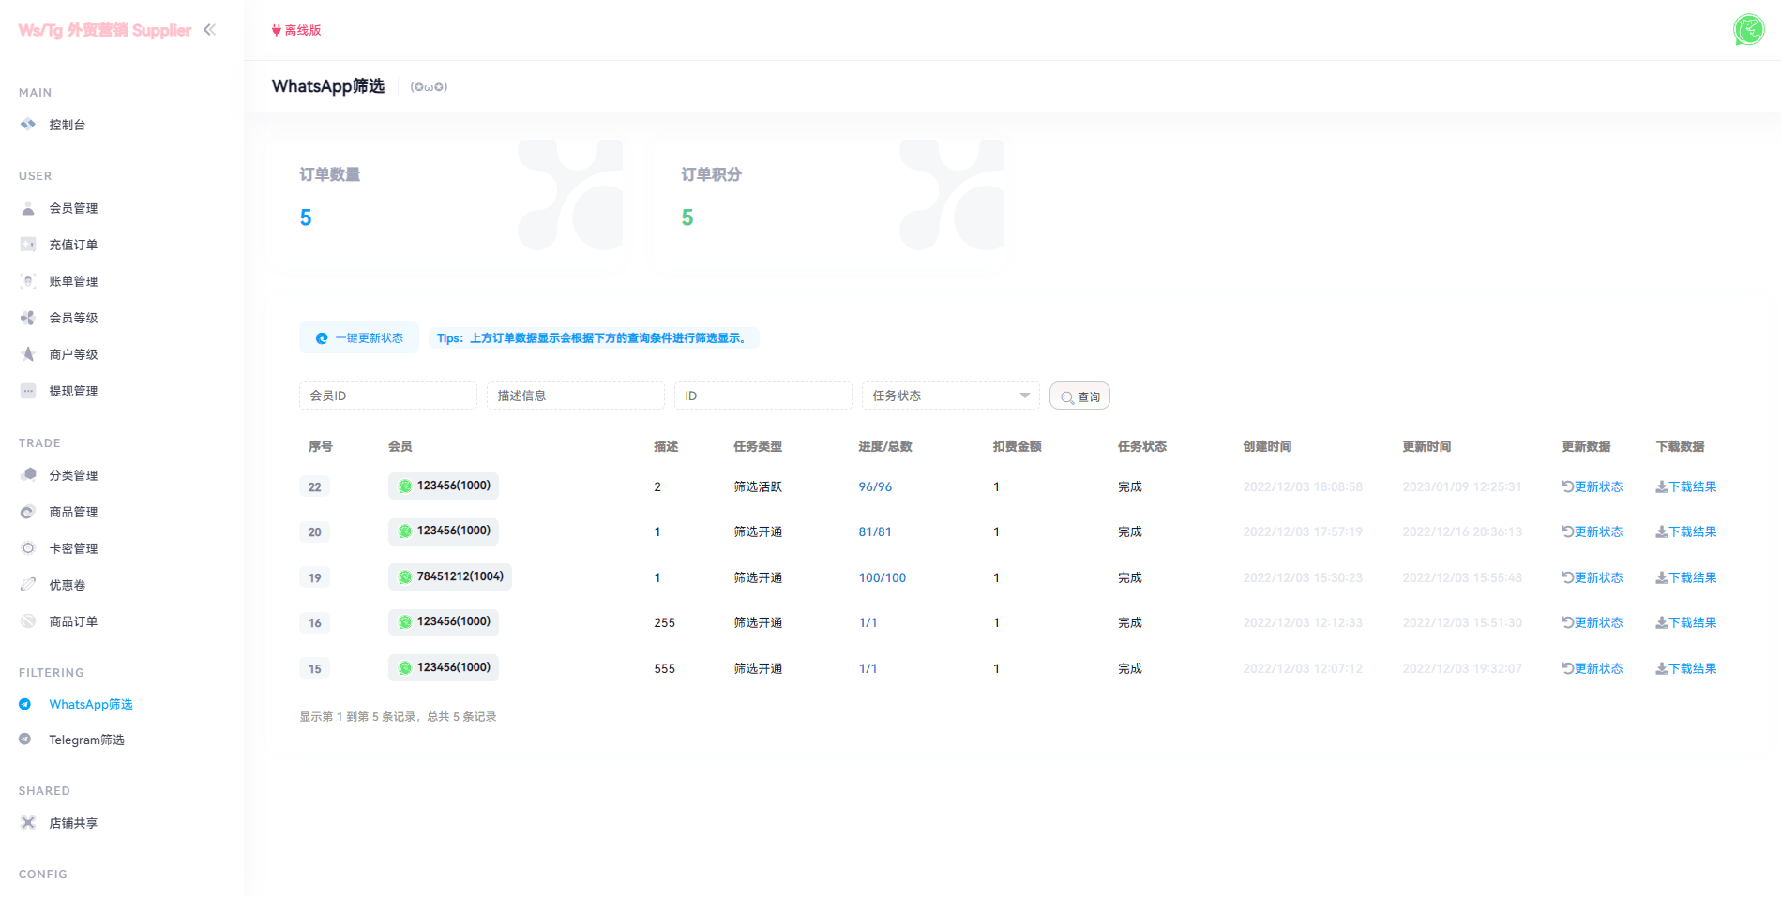Focus the 会员ID input field

tap(387, 396)
